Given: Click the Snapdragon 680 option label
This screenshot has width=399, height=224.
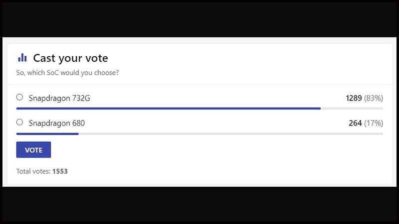Looking at the screenshot, I should (x=57, y=123).
